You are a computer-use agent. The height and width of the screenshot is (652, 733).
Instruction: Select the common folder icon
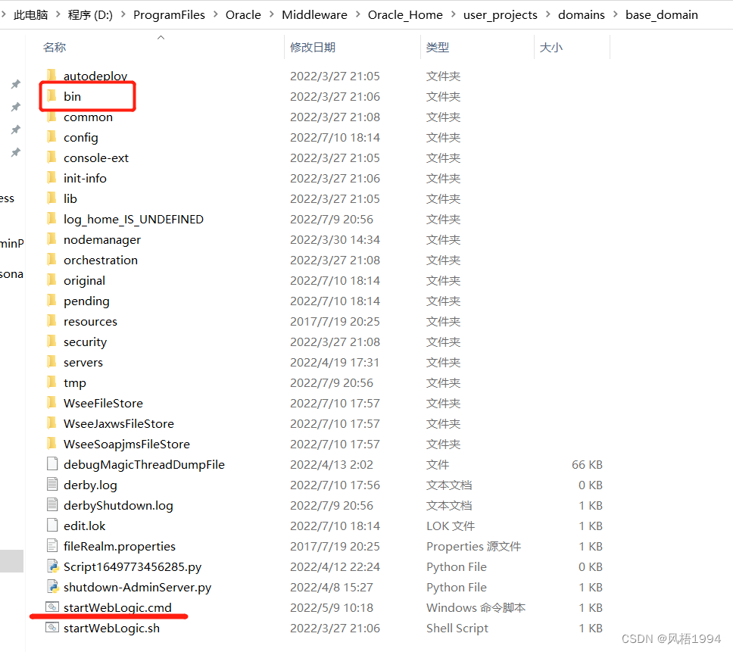point(52,117)
